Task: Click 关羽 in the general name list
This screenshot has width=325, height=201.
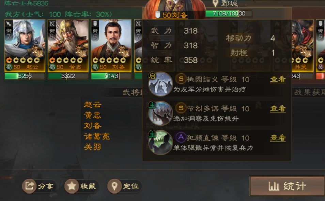Action: point(93,147)
